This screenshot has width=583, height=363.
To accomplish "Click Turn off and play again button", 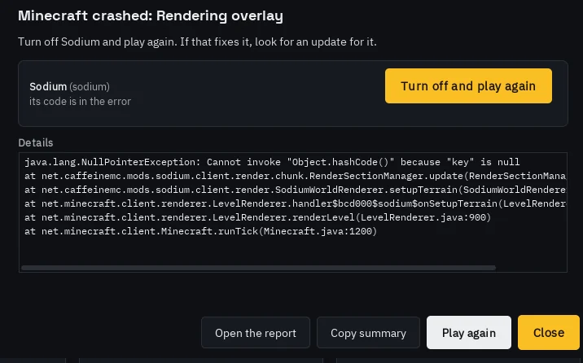I will click(x=468, y=85).
